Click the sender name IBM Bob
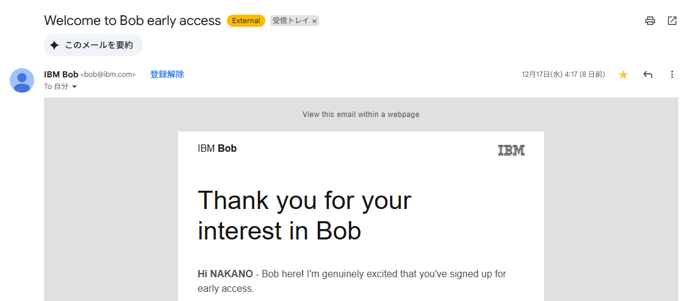Image resolution: width=688 pixels, height=301 pixels. coord(61,74)
